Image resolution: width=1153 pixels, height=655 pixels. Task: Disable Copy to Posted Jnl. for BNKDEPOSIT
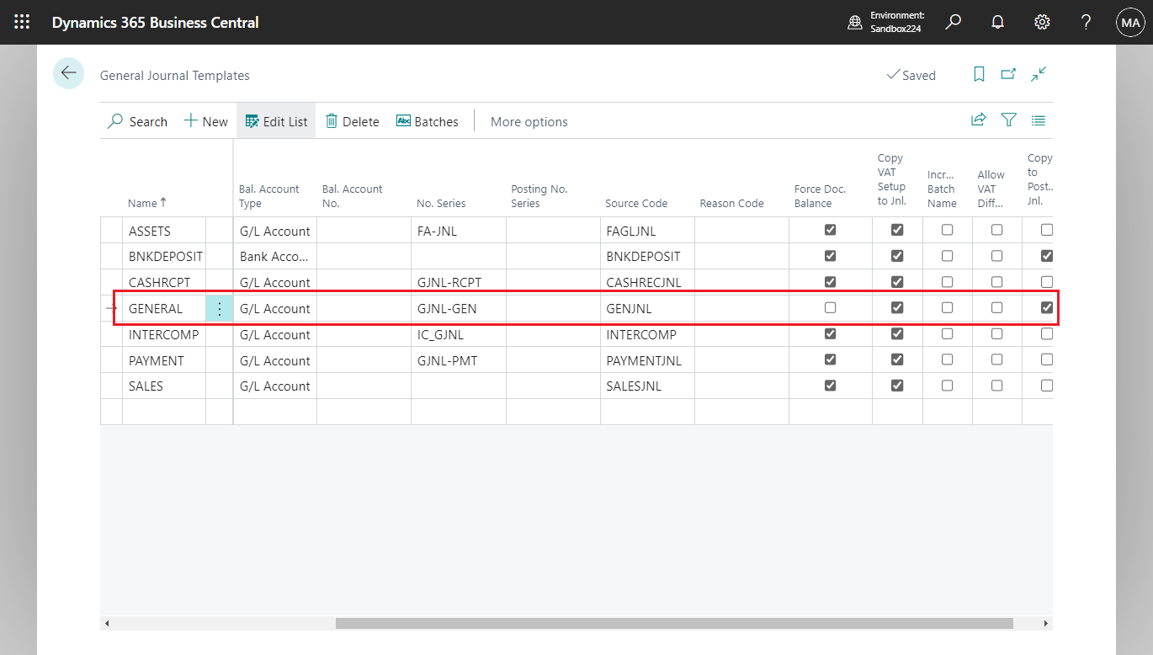pos(1046,256)
